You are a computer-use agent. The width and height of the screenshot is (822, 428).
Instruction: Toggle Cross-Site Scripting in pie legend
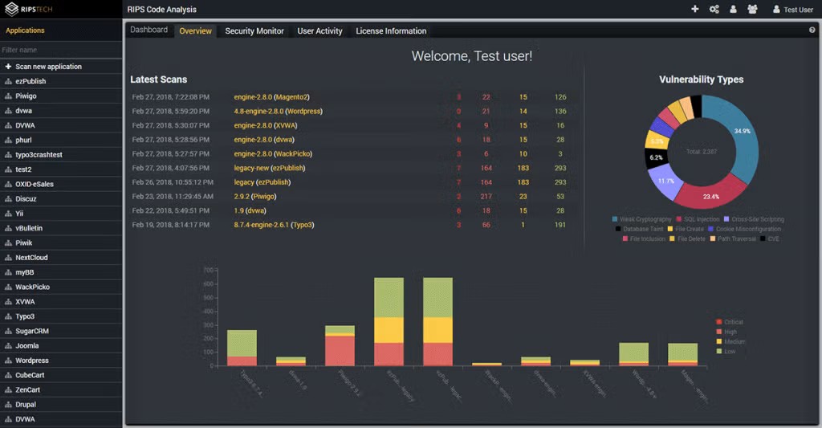[x=754, y=219]
